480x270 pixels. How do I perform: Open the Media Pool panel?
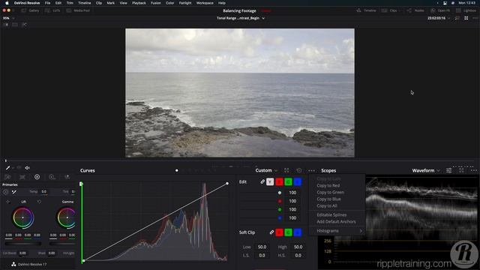click(x=78, y=10)
